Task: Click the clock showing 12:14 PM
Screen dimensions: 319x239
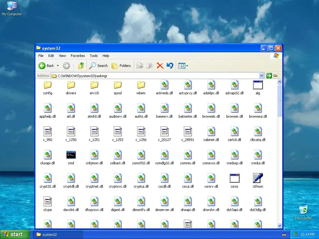Action: pyautogui.click(x=307, y=235)
